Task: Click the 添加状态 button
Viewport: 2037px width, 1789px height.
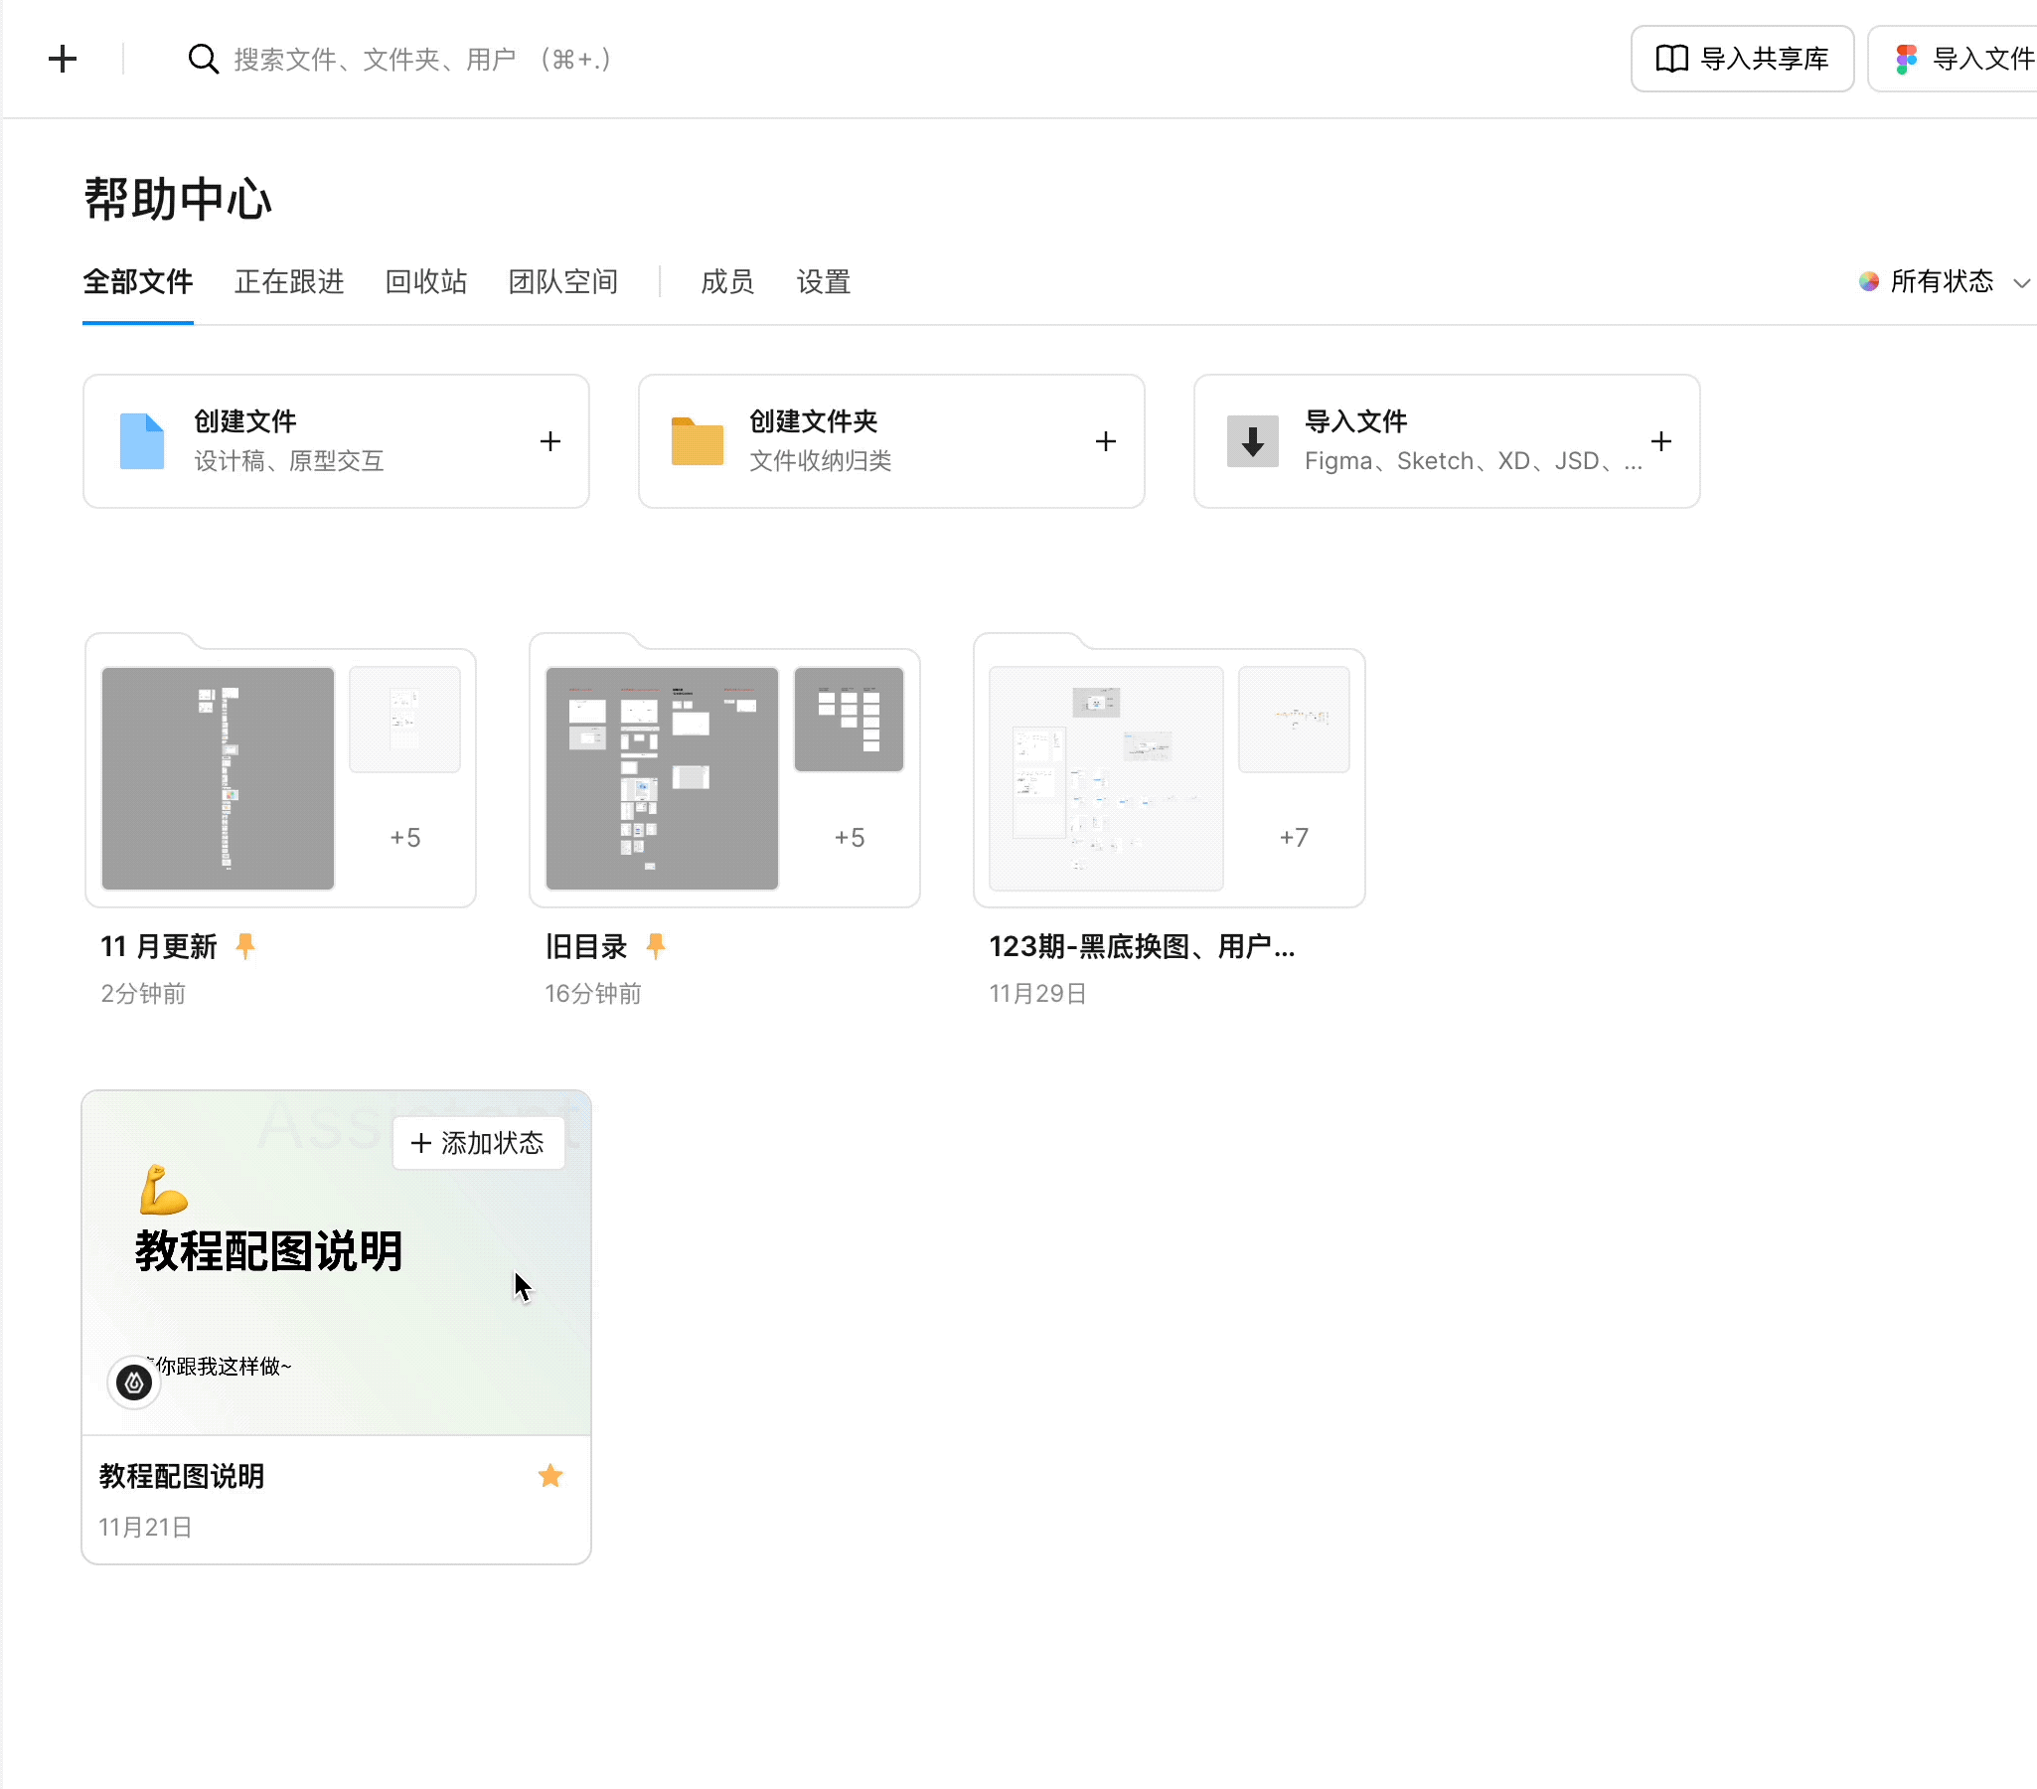Action: point(478,1143)
